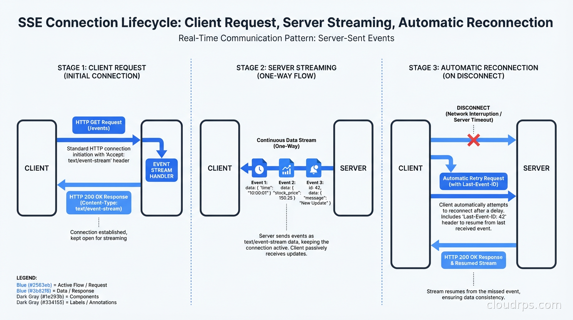Click the Event Stream Handler block
Screen dimensions: 573x320
pyautogui.click(x=161, y=170)
